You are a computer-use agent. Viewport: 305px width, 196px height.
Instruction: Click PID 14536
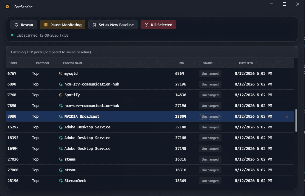coord(181,95)
